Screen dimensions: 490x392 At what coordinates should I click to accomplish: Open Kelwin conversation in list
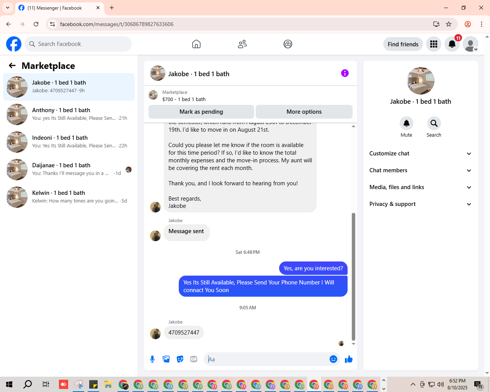69,197
